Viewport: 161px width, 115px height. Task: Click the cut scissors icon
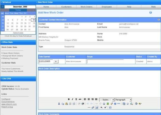[59, 104]
